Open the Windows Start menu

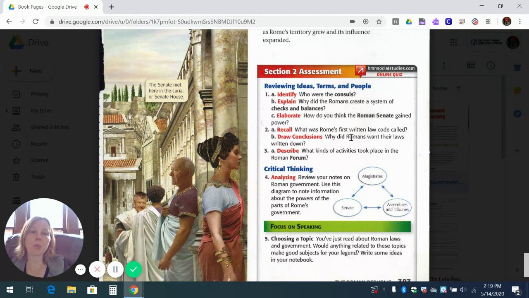(10, 290)
